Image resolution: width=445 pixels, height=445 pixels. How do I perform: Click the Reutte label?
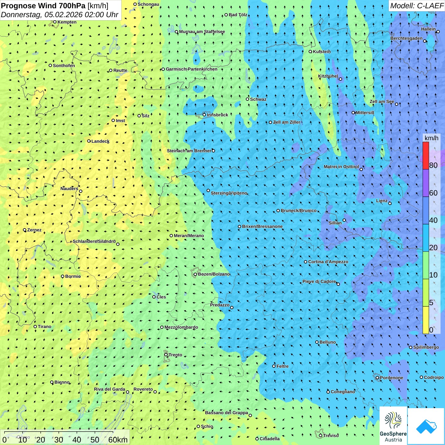120,71
